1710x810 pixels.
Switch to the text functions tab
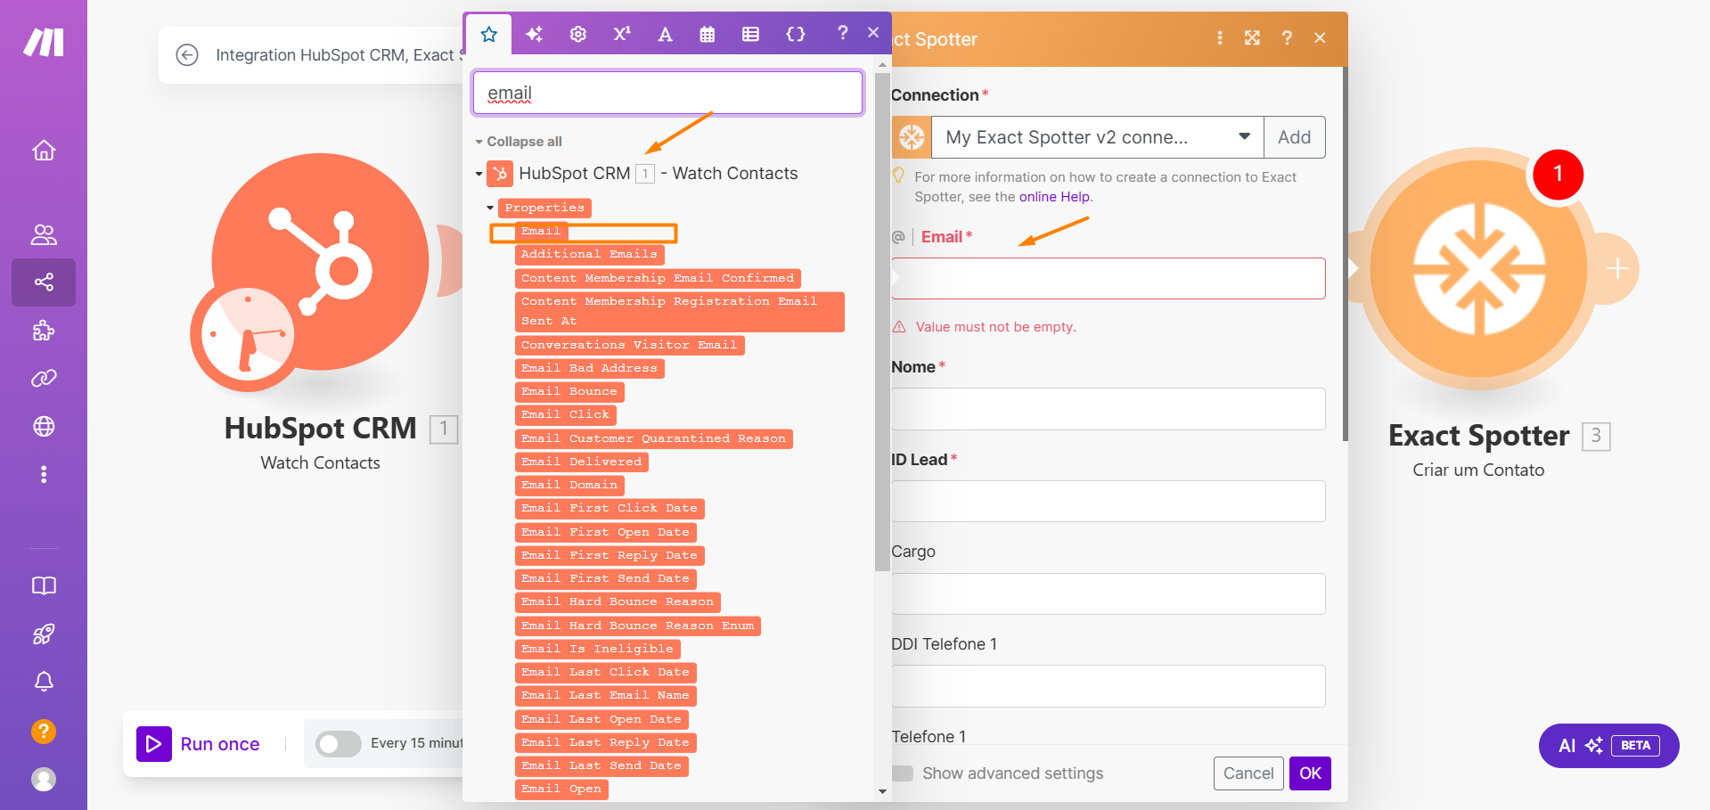point(665,35)
